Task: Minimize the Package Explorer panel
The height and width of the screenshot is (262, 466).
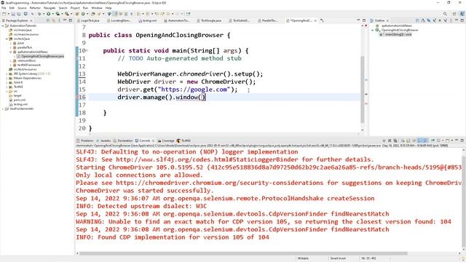Action: 65,20
